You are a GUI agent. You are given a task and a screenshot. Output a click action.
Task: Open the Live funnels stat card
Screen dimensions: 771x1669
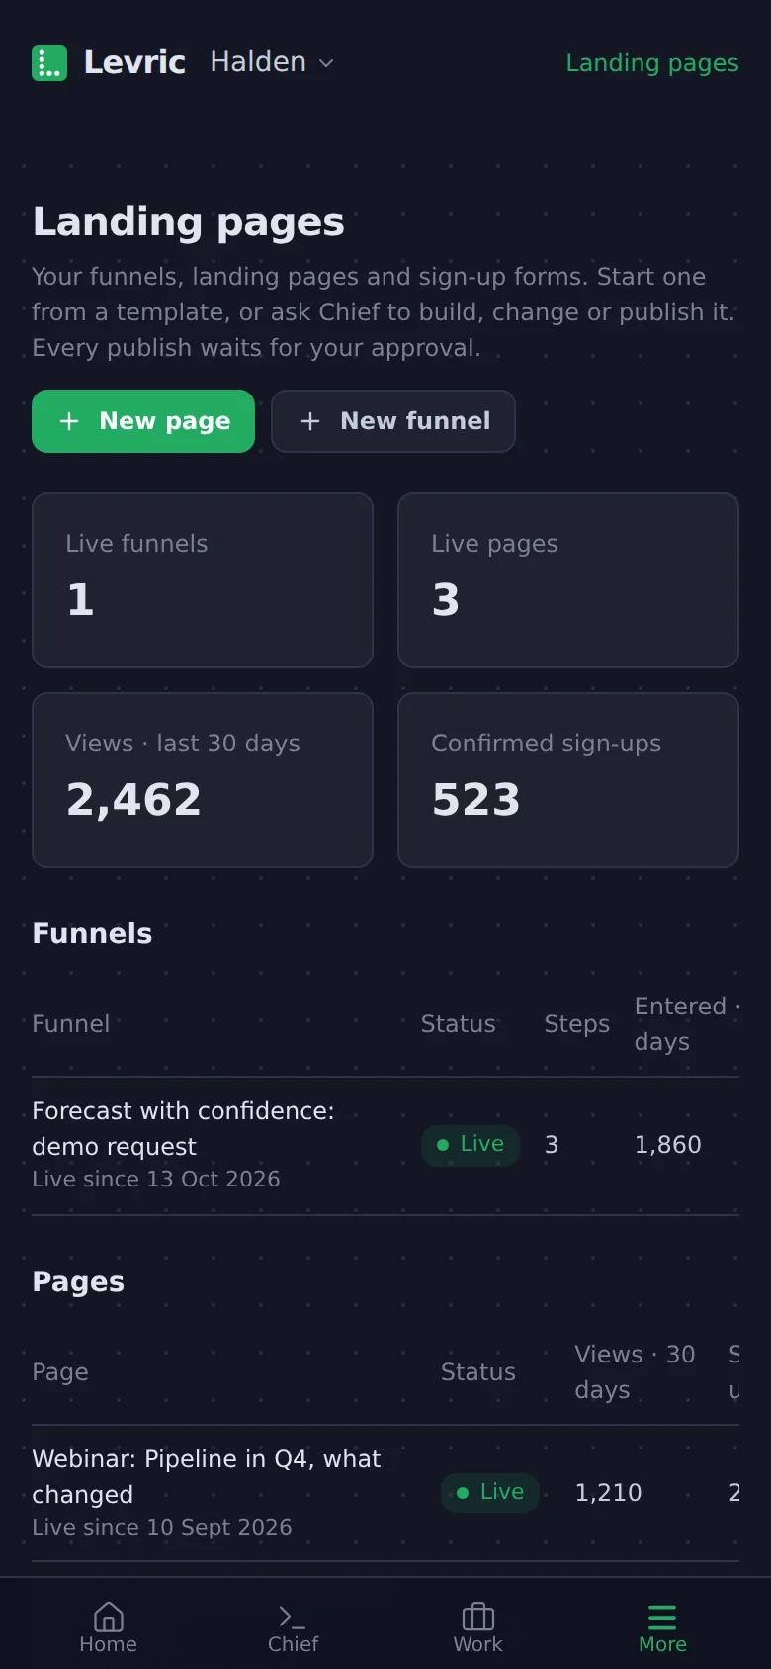pos(203,580)
